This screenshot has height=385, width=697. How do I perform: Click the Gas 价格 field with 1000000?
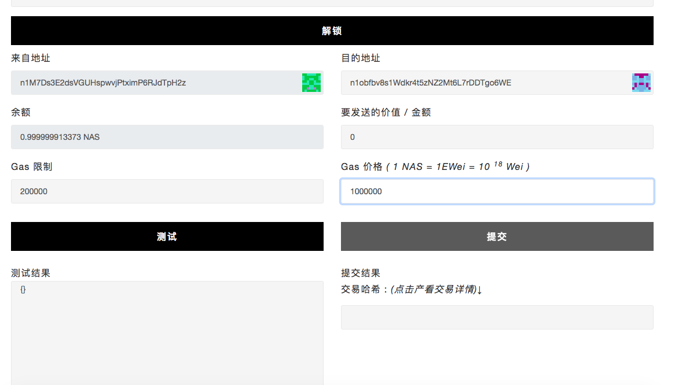[x=497, y=191]
